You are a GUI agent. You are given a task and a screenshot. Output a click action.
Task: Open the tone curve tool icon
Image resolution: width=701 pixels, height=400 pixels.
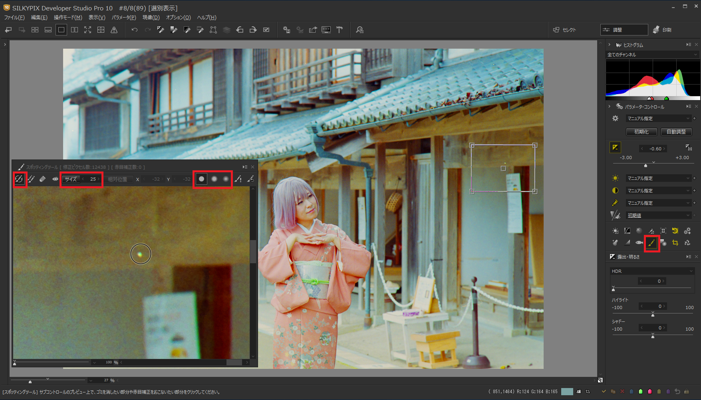(627, 231)
